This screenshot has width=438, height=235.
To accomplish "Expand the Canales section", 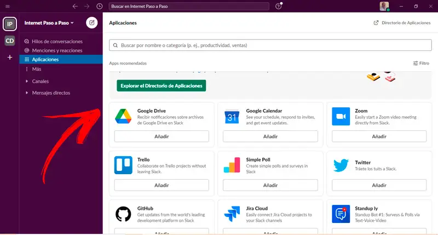I will click(41, 81).
